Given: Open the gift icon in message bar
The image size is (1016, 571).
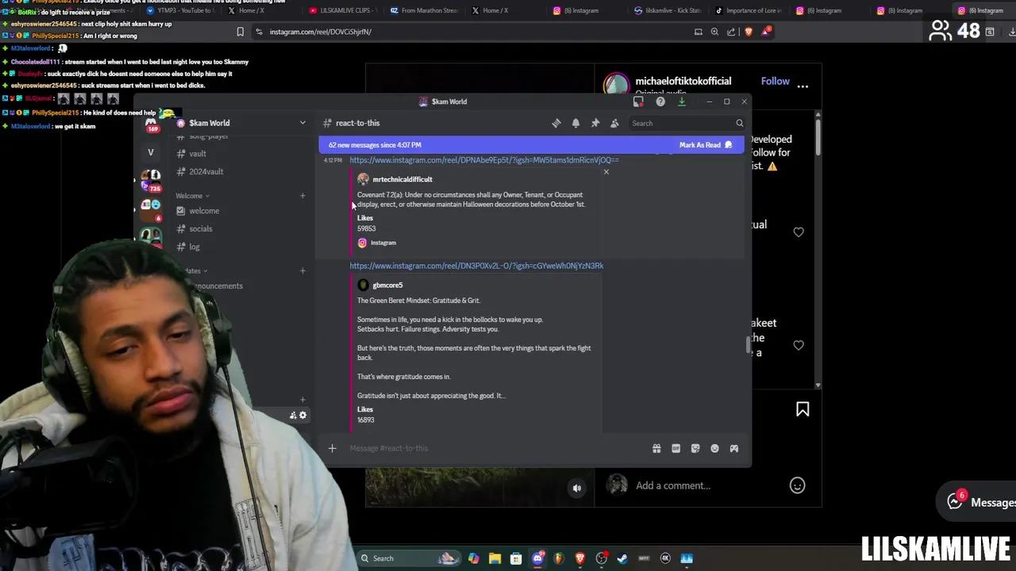Looking at the screenshot, I should point(656,448).
